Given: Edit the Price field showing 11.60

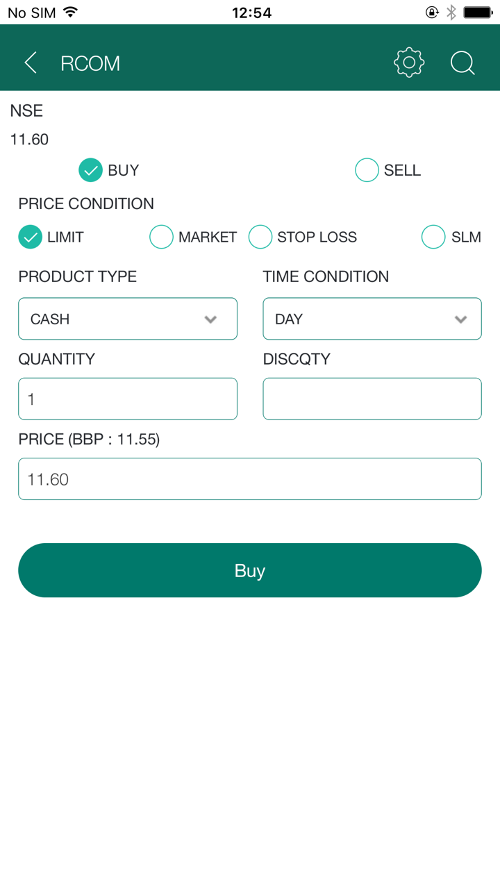Looking at the screenshot, I should (x=250, y=479).
